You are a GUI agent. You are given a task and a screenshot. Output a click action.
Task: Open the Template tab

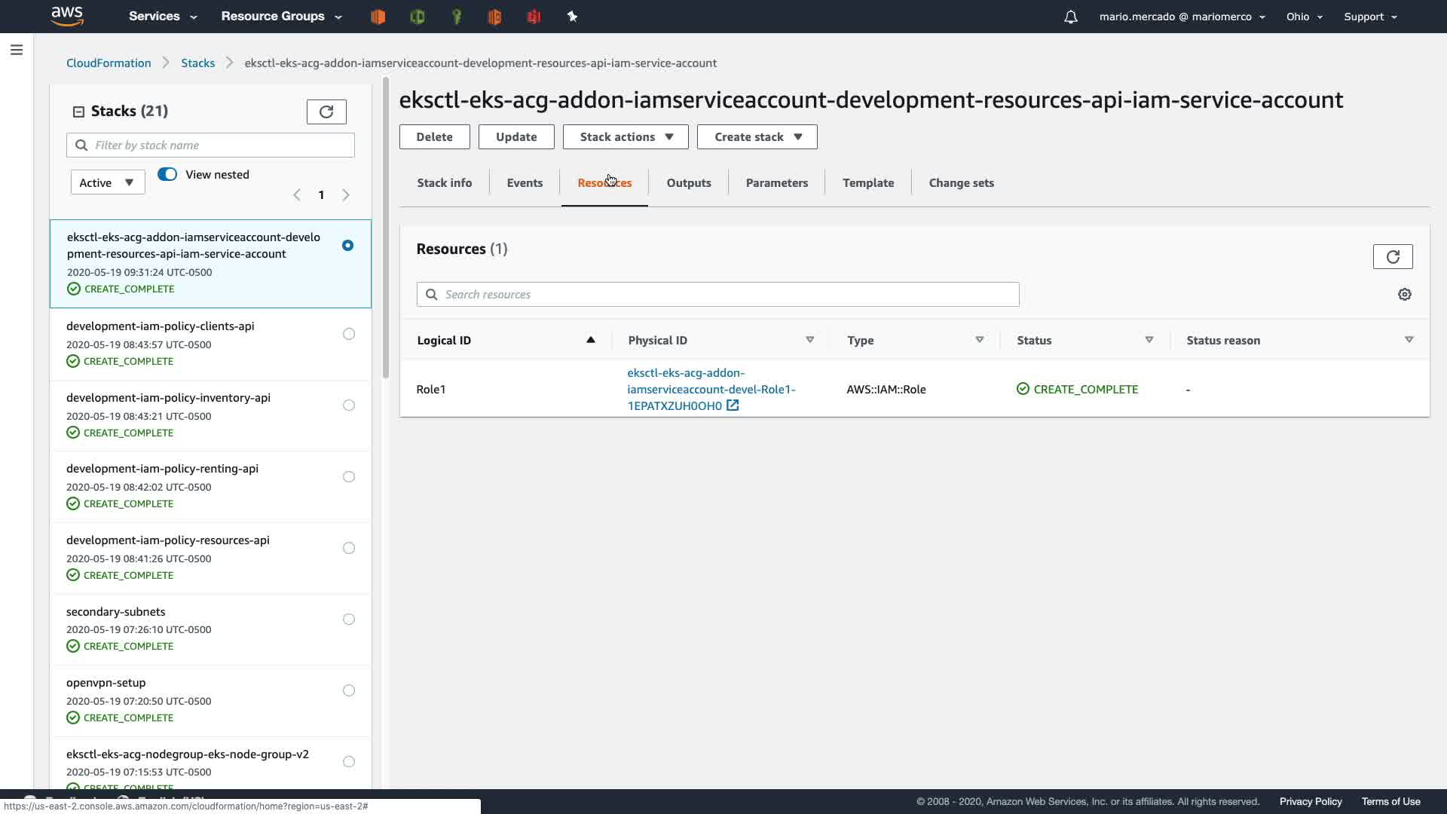click(867, 182)
